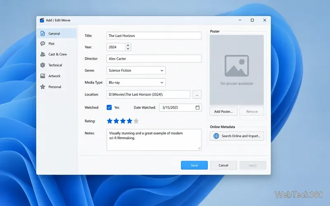This screenshot has height=206, width=330.
Task: Switch to the Plot section
Action: coord(57,44)
